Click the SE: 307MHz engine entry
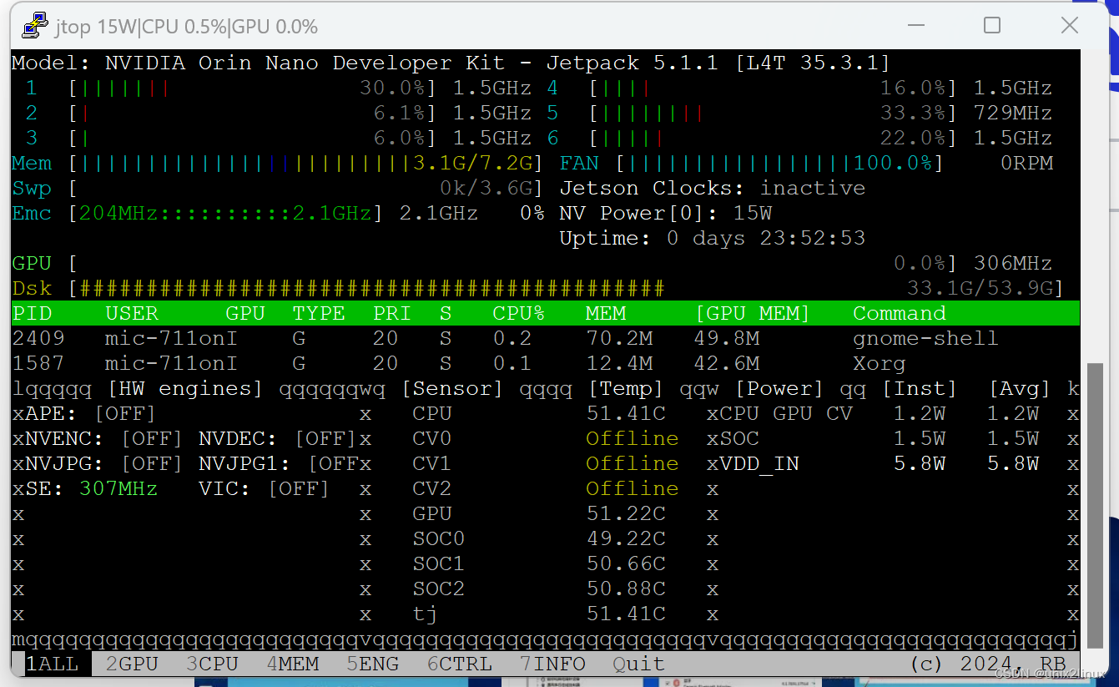This screenshot has height=687, width=1119. (x=91, y=488)
